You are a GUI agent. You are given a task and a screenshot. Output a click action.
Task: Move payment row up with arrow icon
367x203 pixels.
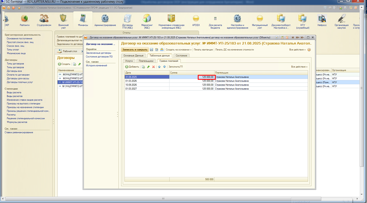159,67
